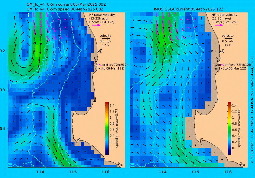255x178 pixels.
Task: Click the '0.8' tick on left color bar
Action: click(x=112, y=123)
